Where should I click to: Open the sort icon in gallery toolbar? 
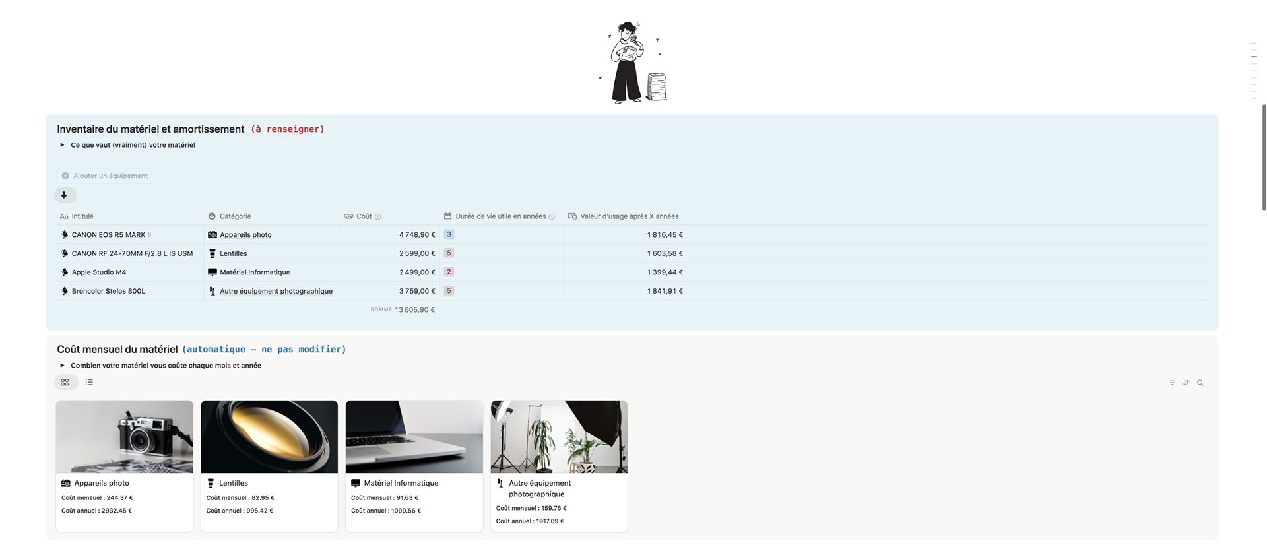1186,383
